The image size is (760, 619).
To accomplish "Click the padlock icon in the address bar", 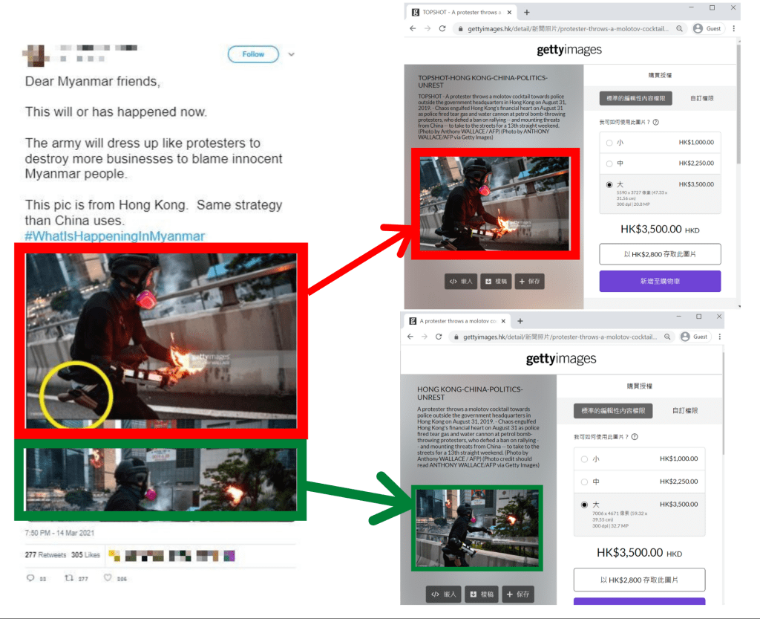I will (x=460, y=28).
